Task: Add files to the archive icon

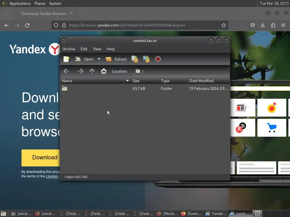Action: coord(135,59)
